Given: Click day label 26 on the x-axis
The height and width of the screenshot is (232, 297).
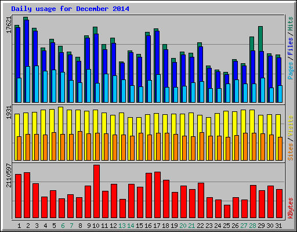Looking at the screenshot, I should (x=235, y=226).
